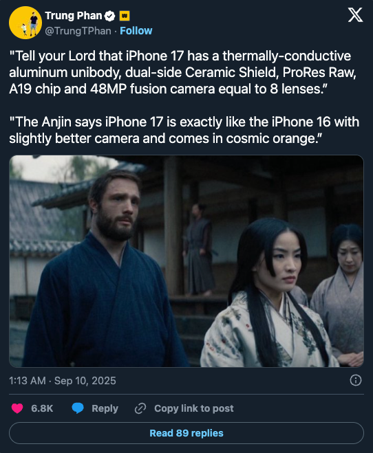Viewport: 373px width, 453px height.
Task: Follow @TrungTPhan via the Follow link
Action: (136, 31)
